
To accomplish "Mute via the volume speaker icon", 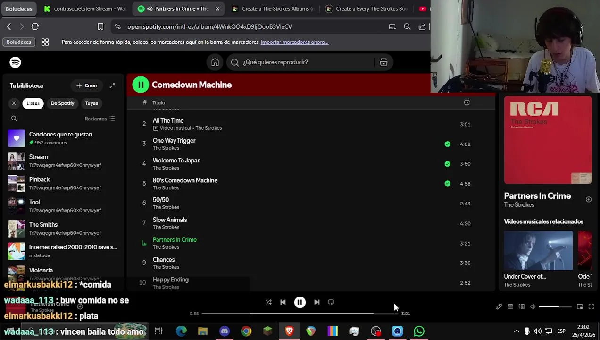I will 533,307.
